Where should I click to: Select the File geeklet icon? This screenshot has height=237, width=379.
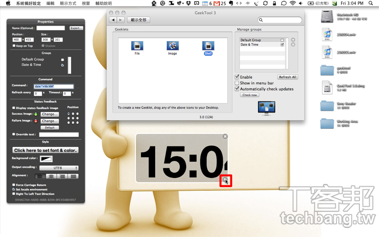pyautogui.click(x=137, y=46)
